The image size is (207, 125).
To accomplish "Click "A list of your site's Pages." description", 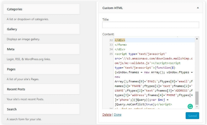I will click(x=23, y=79).
